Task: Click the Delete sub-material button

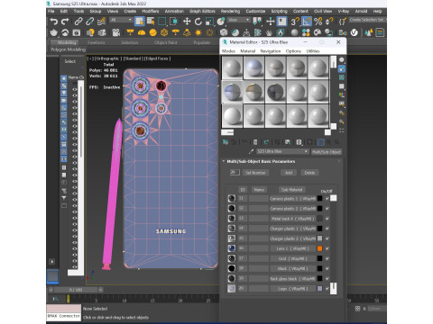Action: tap(309, 173)
